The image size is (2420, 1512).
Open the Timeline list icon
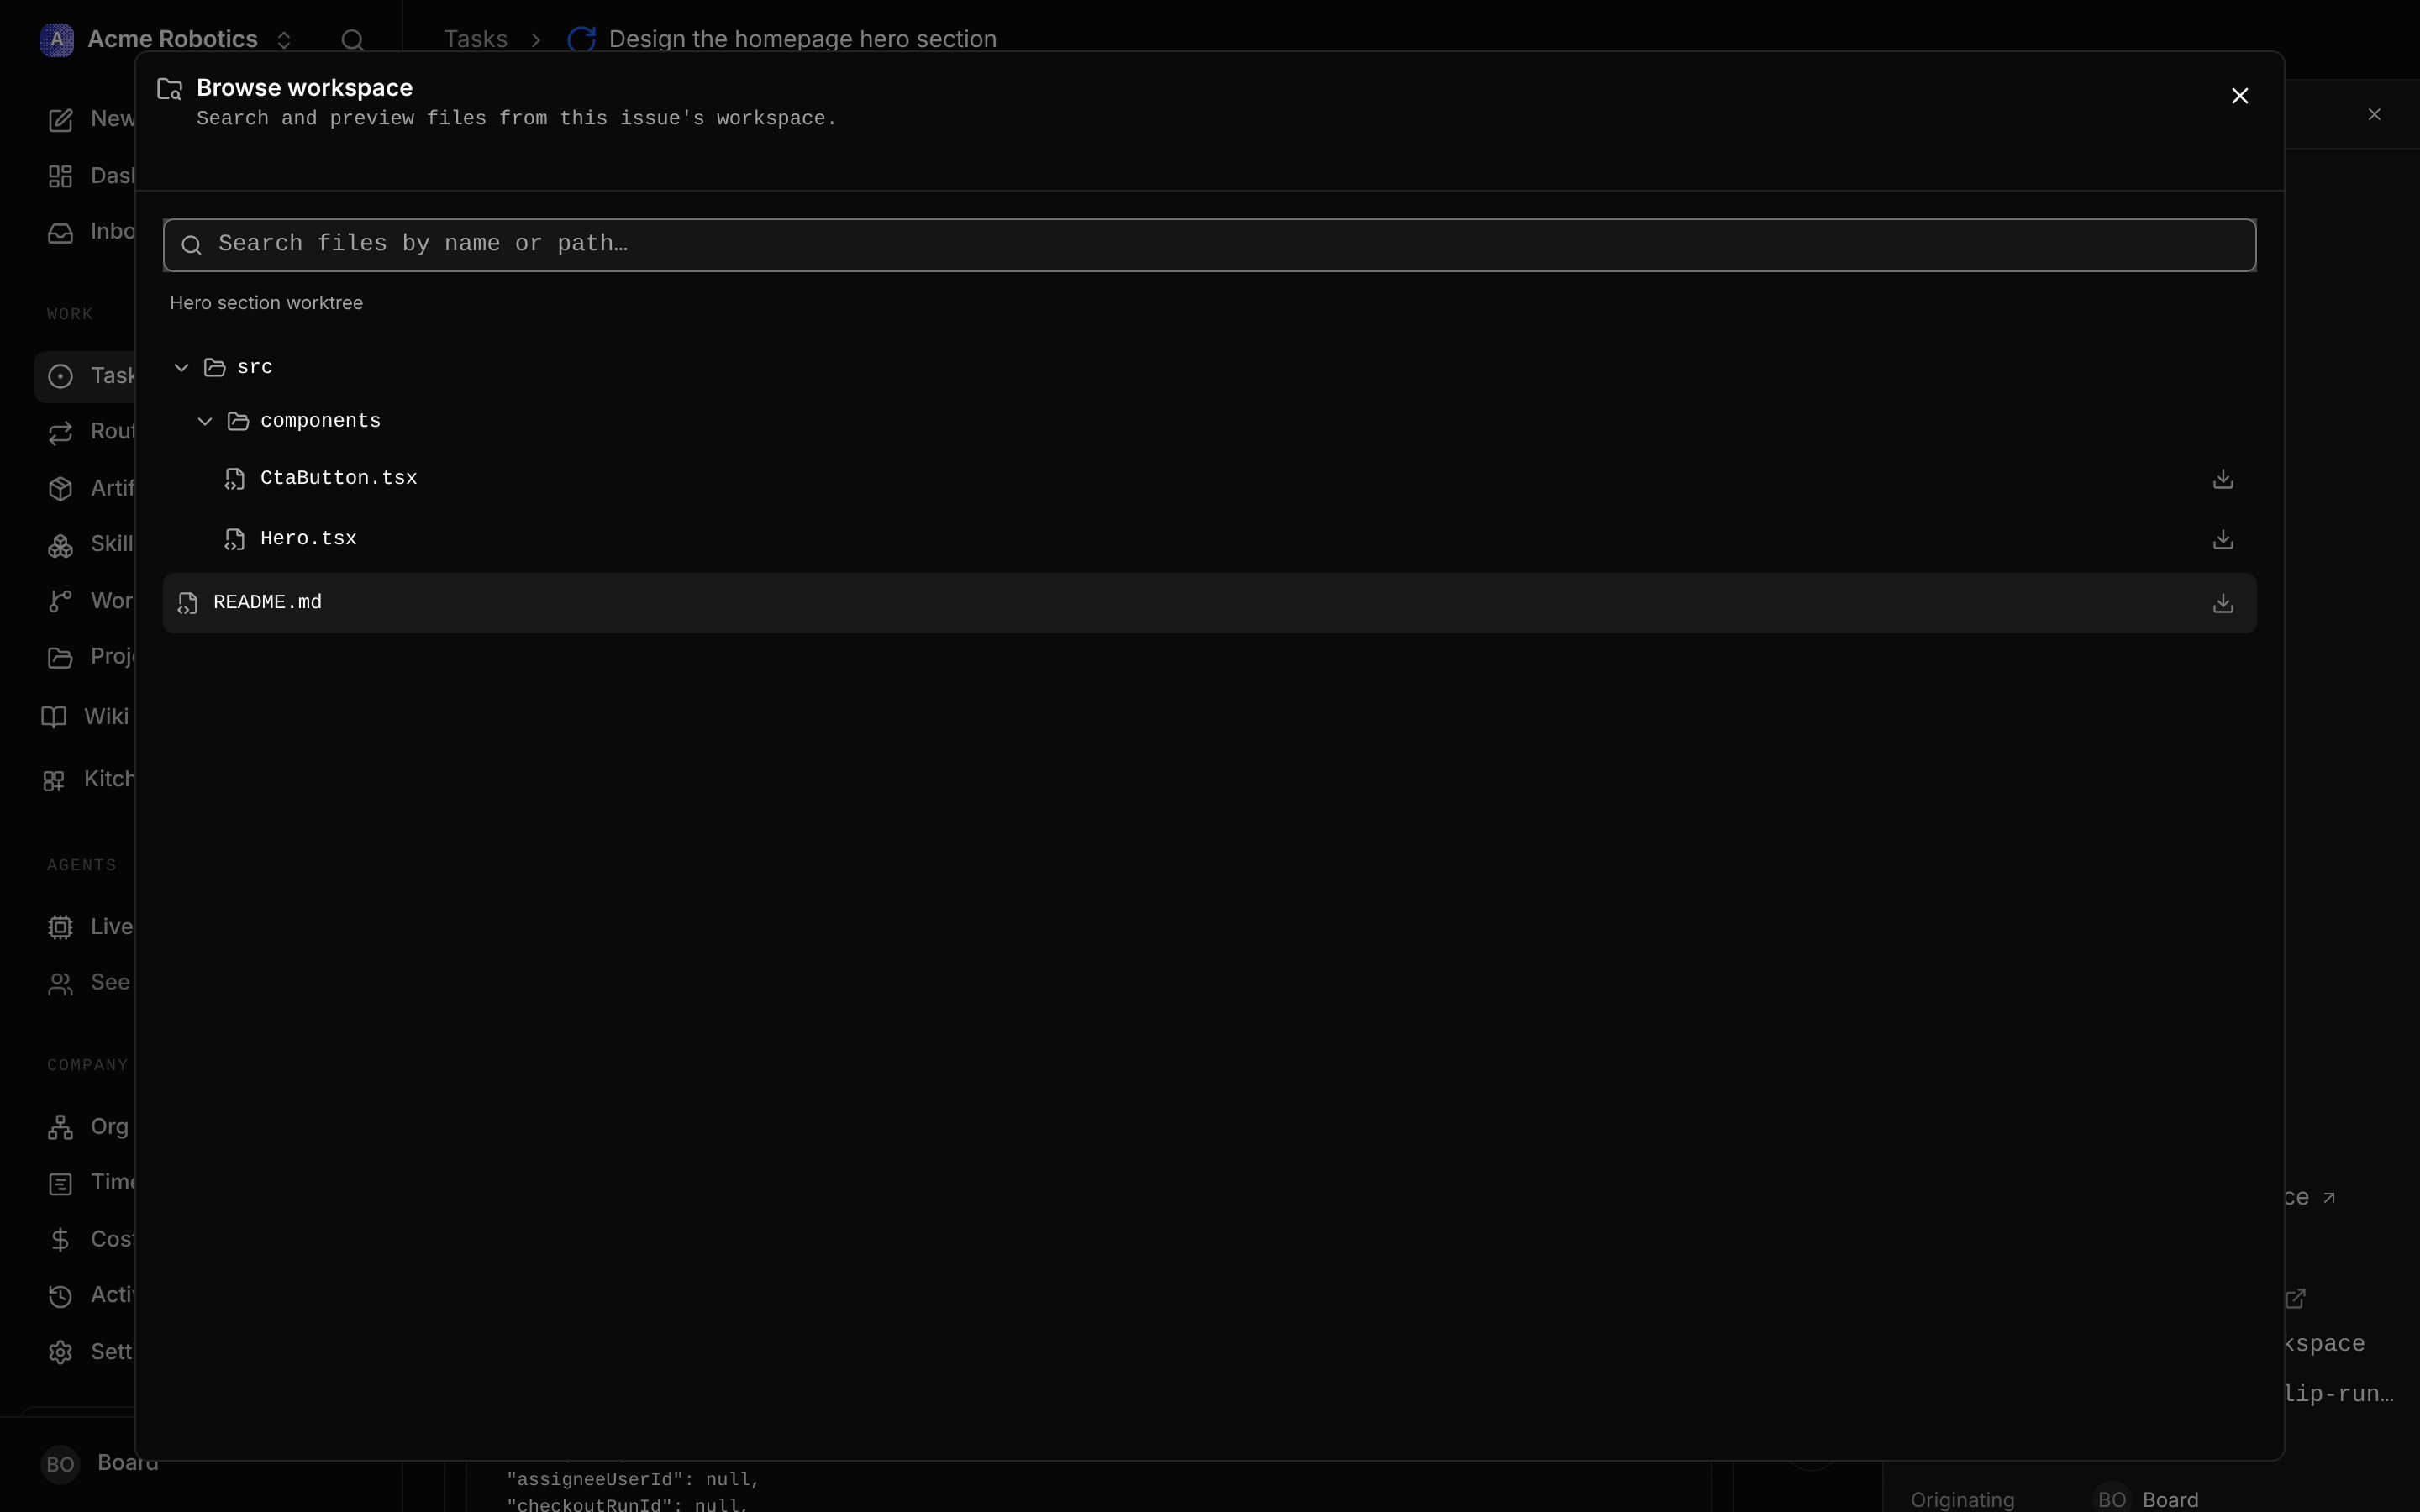(x=60, y=1184)
